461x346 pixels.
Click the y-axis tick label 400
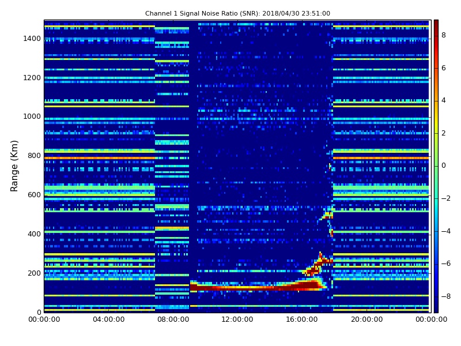pos(34,234)
